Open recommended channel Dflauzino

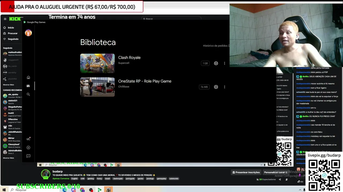point(12,121)
